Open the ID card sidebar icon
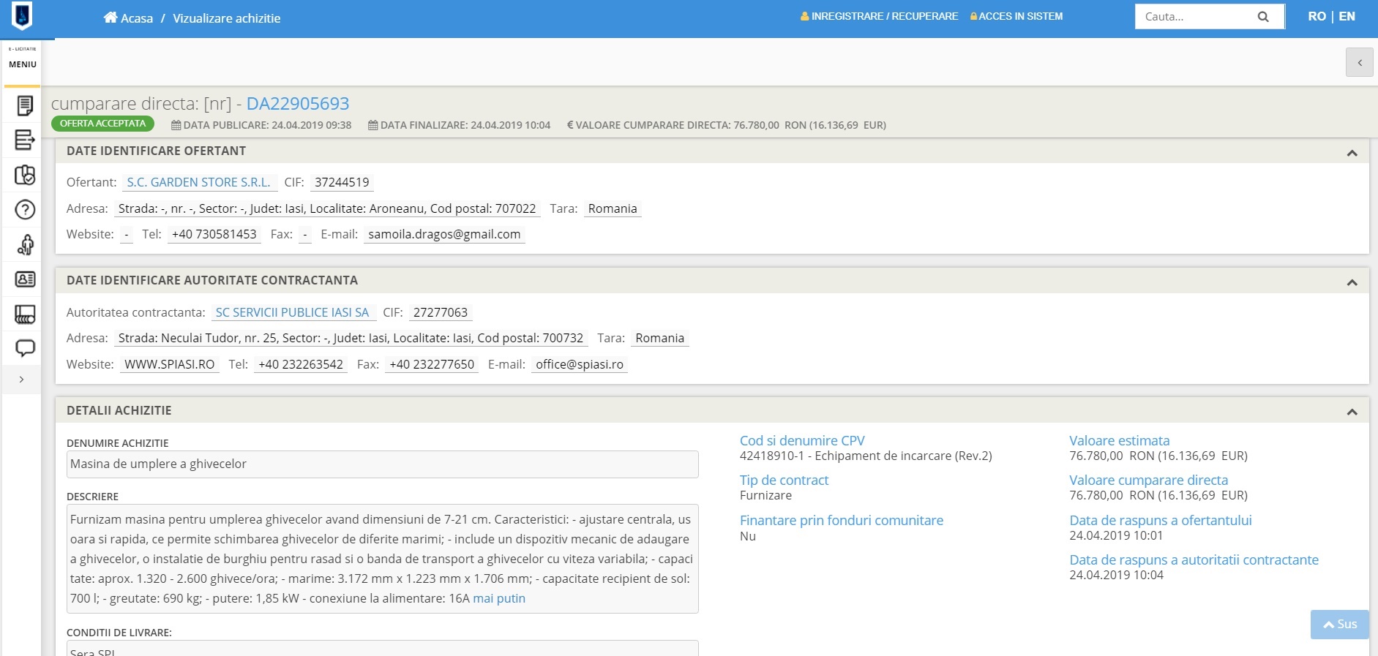1378x656 pixels. pyautogui.click(x=25, y=279)
